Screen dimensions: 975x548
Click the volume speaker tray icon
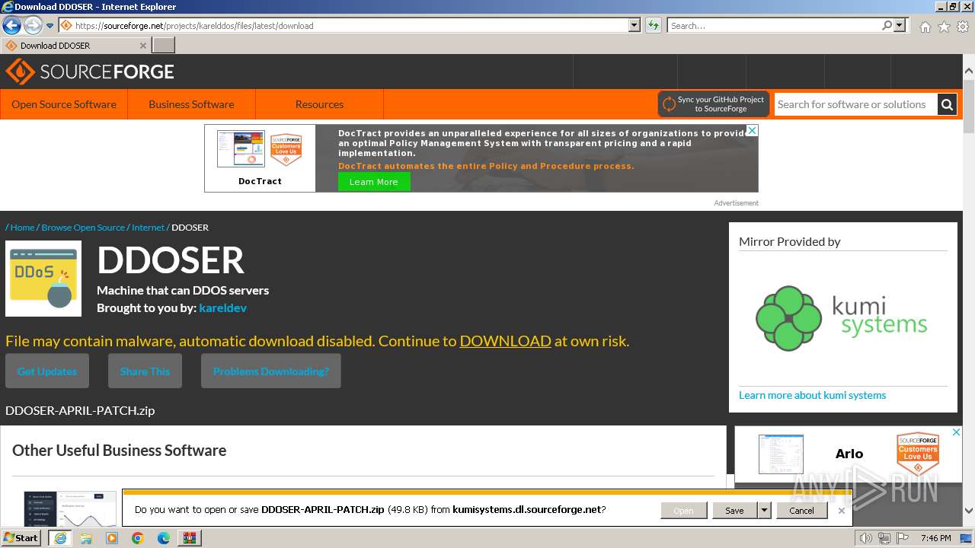pyautogui.click(x=866, y=538)
